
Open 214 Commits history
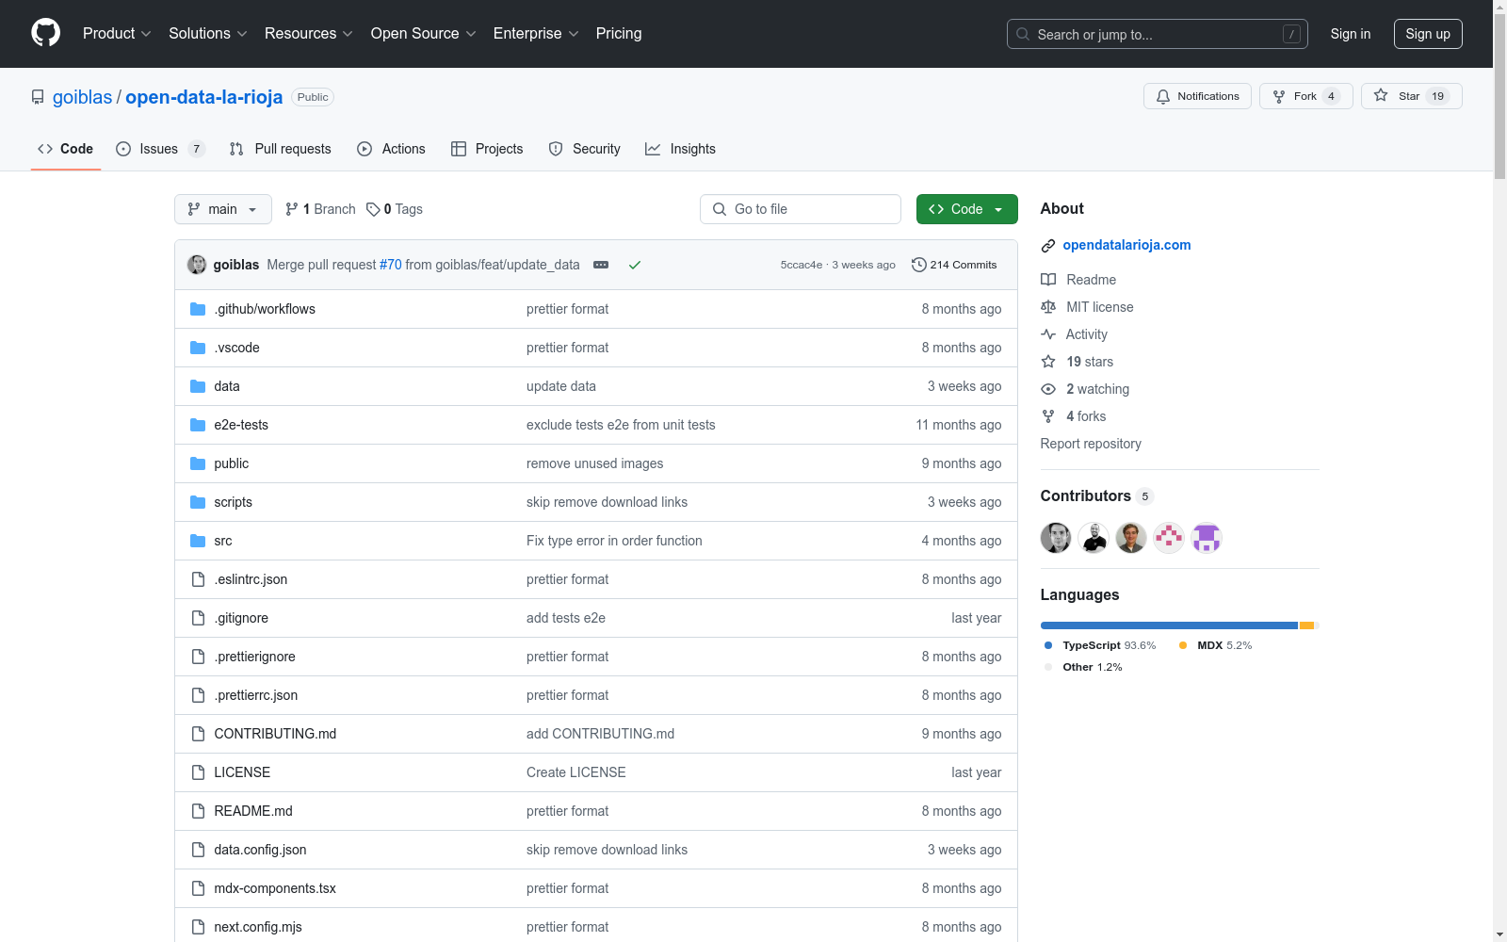(954, 265)
